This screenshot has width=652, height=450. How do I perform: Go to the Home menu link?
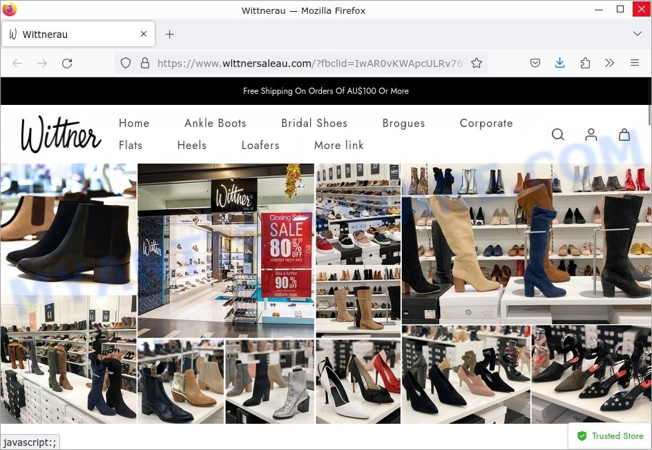pos(134,124)
